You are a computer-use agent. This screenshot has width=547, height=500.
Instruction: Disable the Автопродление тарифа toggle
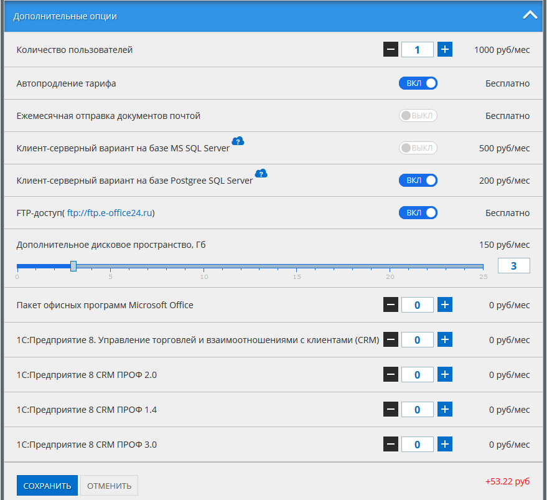click(x=418, y=83)
